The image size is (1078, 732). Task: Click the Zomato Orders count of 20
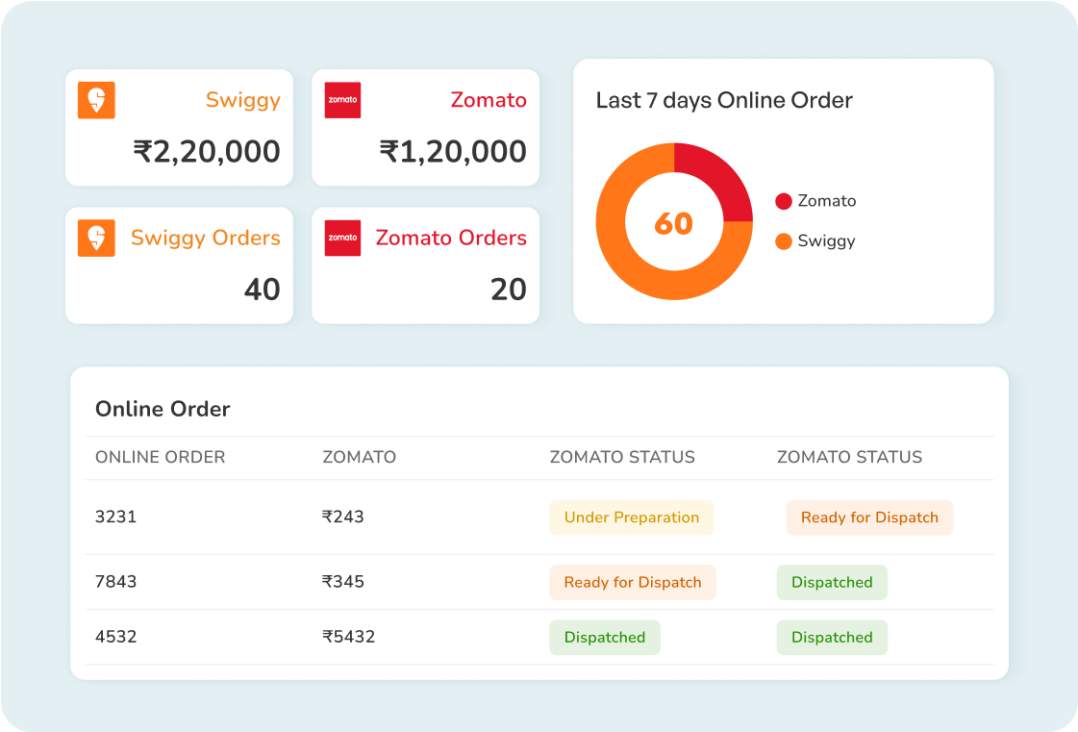tap(509, 290)
